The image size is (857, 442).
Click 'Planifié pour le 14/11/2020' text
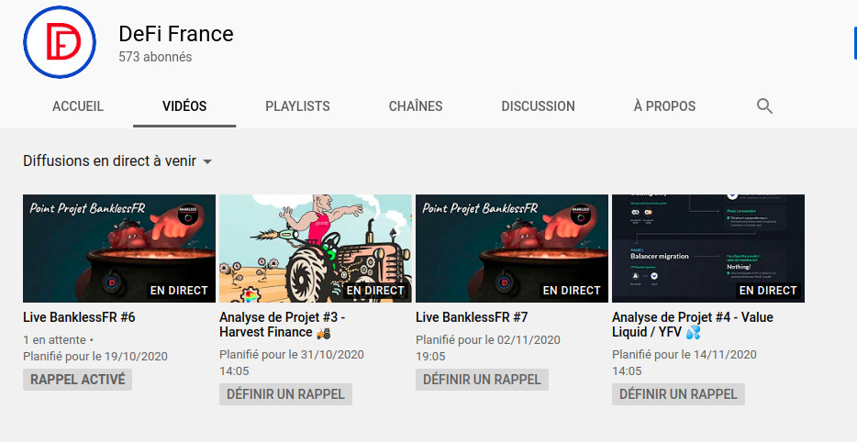[x=684, y=355]
